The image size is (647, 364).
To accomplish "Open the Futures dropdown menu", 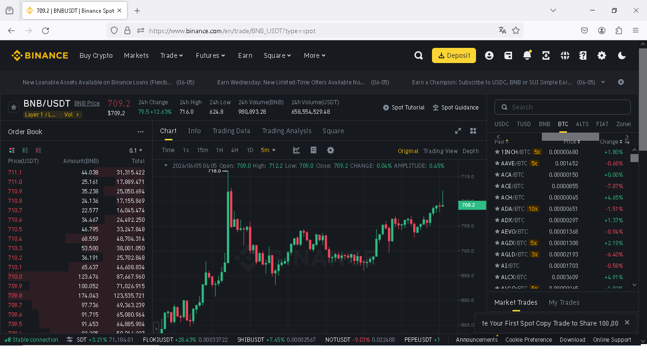I will click(x=211, y=55).
